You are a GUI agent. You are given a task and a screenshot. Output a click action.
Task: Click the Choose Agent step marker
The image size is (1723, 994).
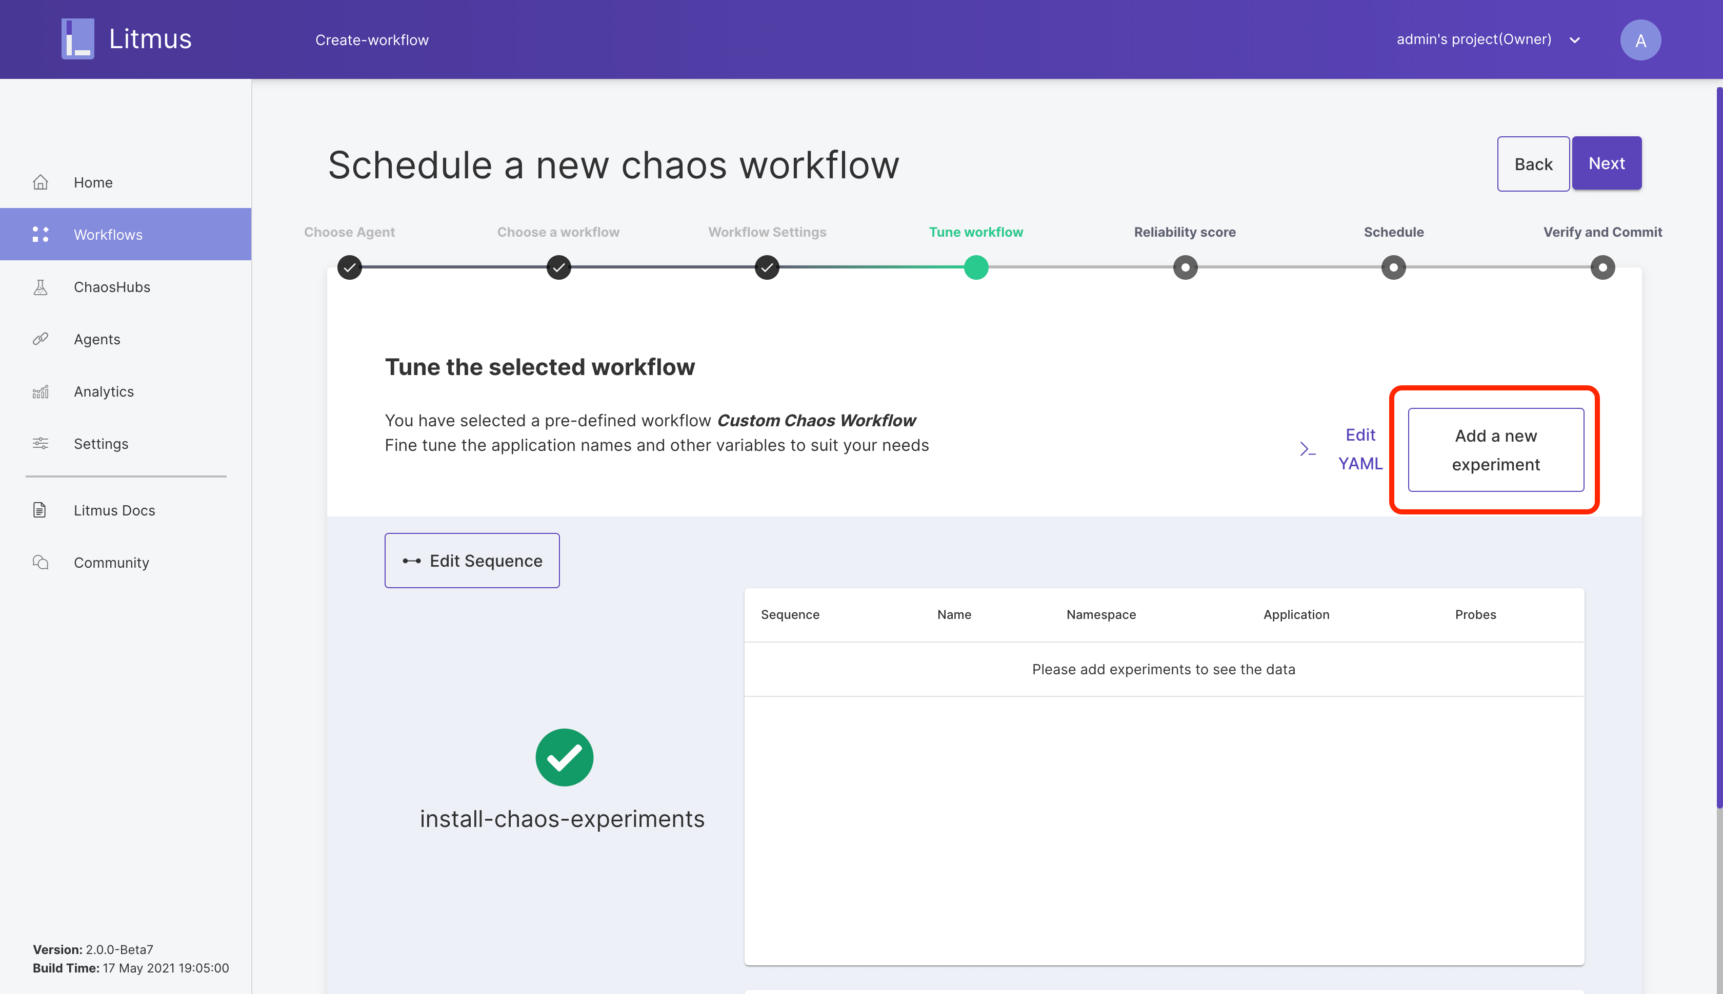(350, 267)
